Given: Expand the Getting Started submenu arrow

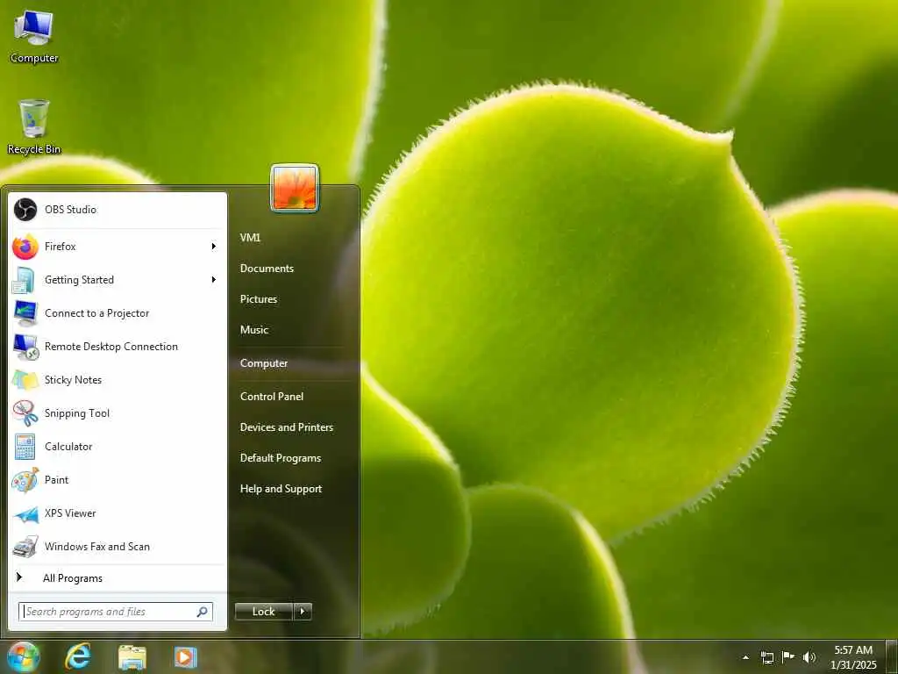Looking at the screenshot, I should (214, 280).
